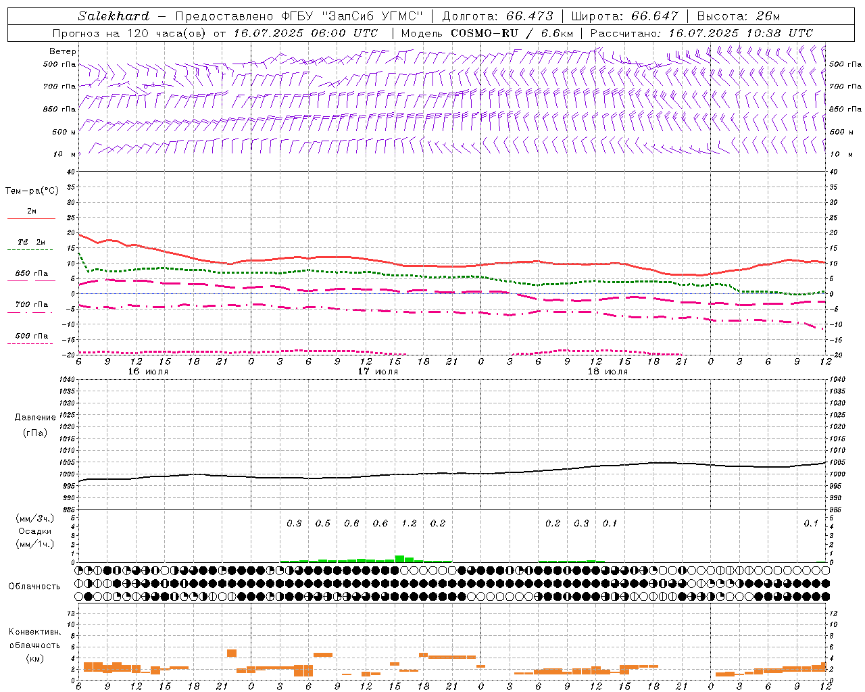Select the 'Предоставлено ФГБУ "ЗапСиб УГМС"' provider text
This screenshot has height=692, width=865.
(299, 16)
